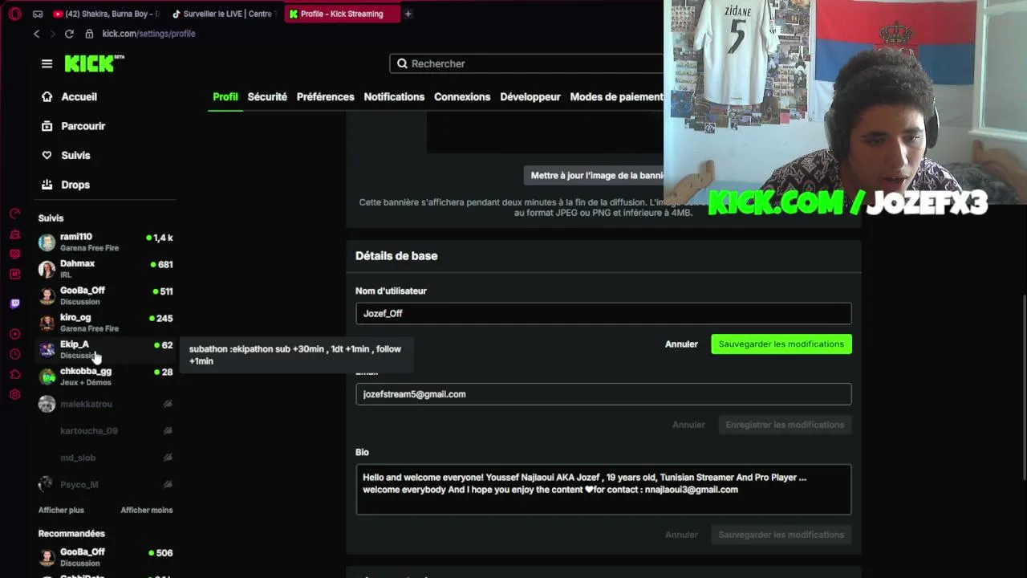Click into the Bio text area
The width and height of the screenshot is (1027, 578).
(x=603, y=489)
